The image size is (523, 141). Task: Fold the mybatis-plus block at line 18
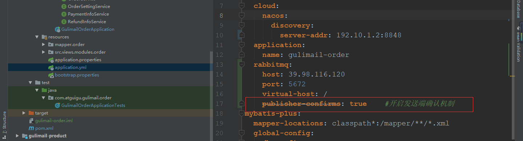pyautogui.click(x=242, y=113)
